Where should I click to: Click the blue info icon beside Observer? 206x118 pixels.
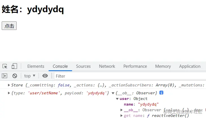click(x=161, y=93)
